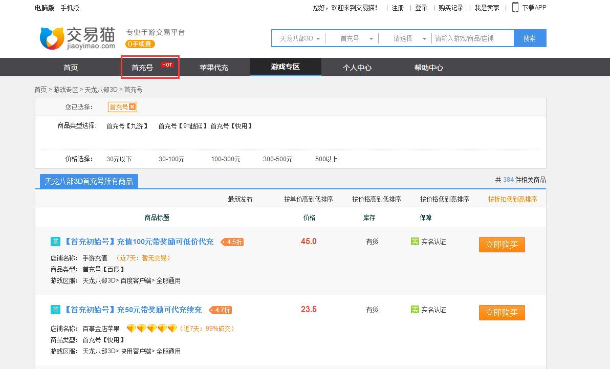Click the yellow 0手续费 badge under the logo
The width and height of the screenshot is (610, 369).
pyautogui.click(x=140, y=44)
